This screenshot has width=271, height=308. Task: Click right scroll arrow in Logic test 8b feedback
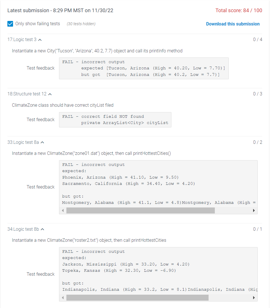(x=254, y=298)
